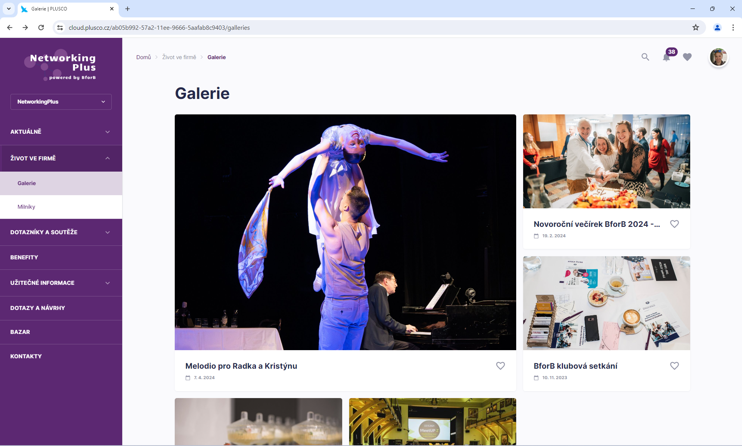Collapse the Život ve firmě section

(x=61, y=158)
